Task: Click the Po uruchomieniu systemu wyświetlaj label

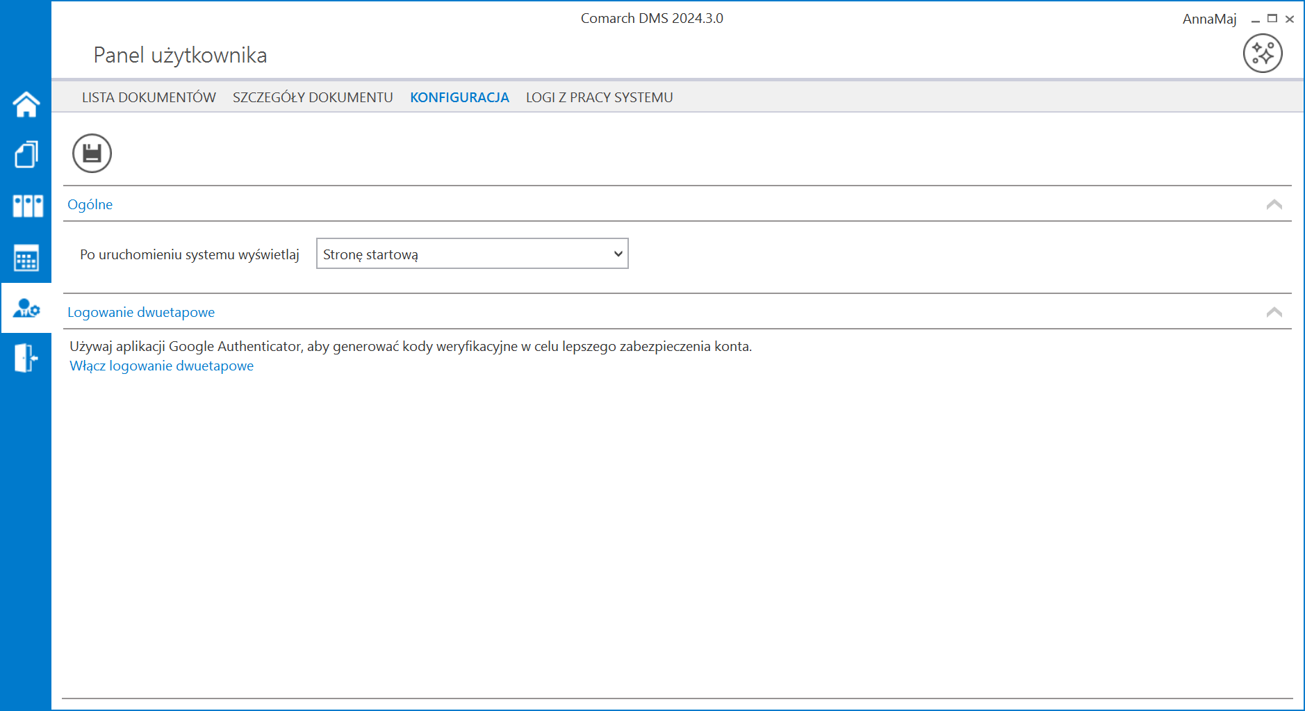Action: click(x=190, y=254)
